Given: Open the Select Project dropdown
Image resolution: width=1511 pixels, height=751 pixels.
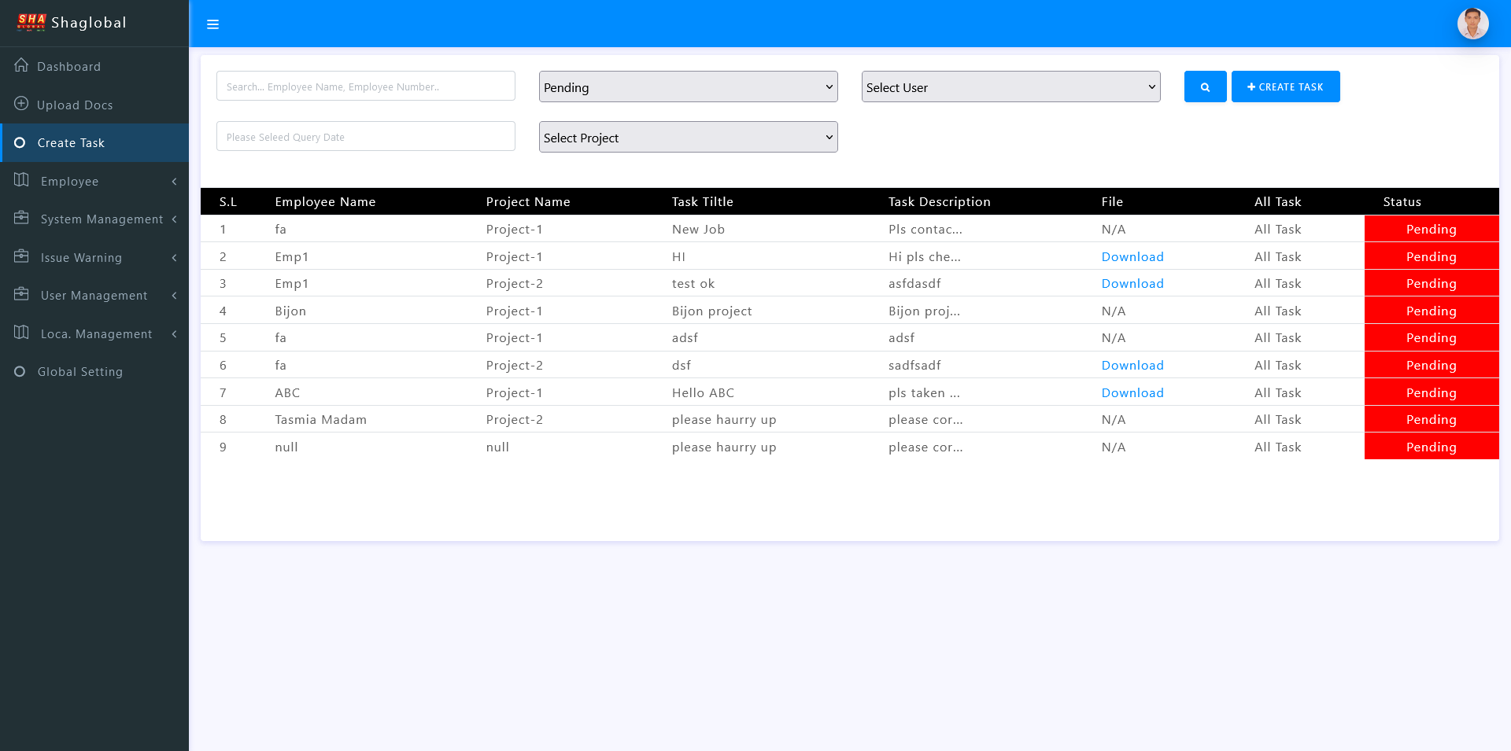Looking at the screenshot, I should click(x=688, y=137).
